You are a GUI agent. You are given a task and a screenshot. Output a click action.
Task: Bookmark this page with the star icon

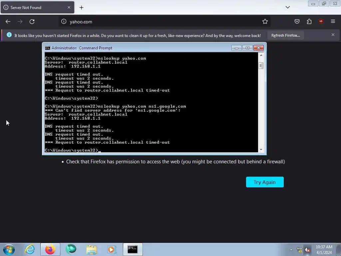(x=265, y=22)
